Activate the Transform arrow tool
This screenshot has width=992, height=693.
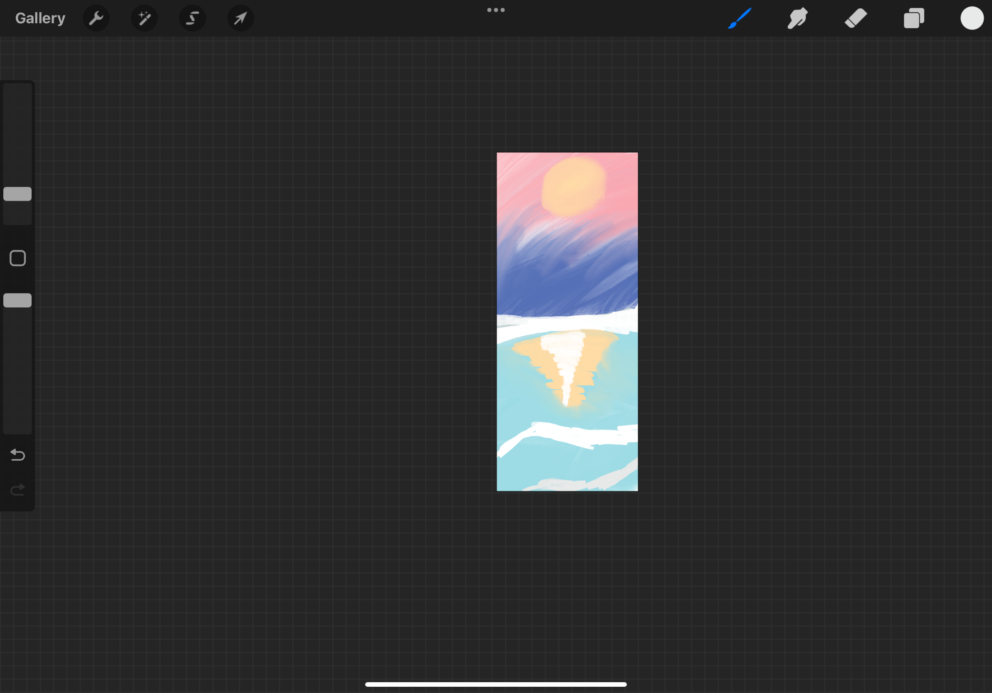241,18
